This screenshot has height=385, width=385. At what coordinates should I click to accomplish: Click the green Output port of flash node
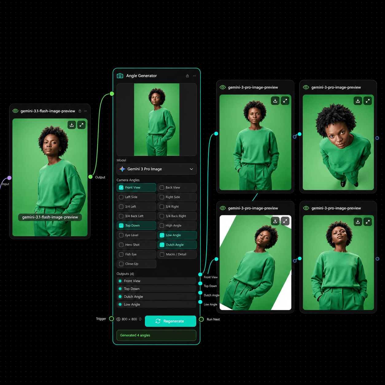coord(90,177)
